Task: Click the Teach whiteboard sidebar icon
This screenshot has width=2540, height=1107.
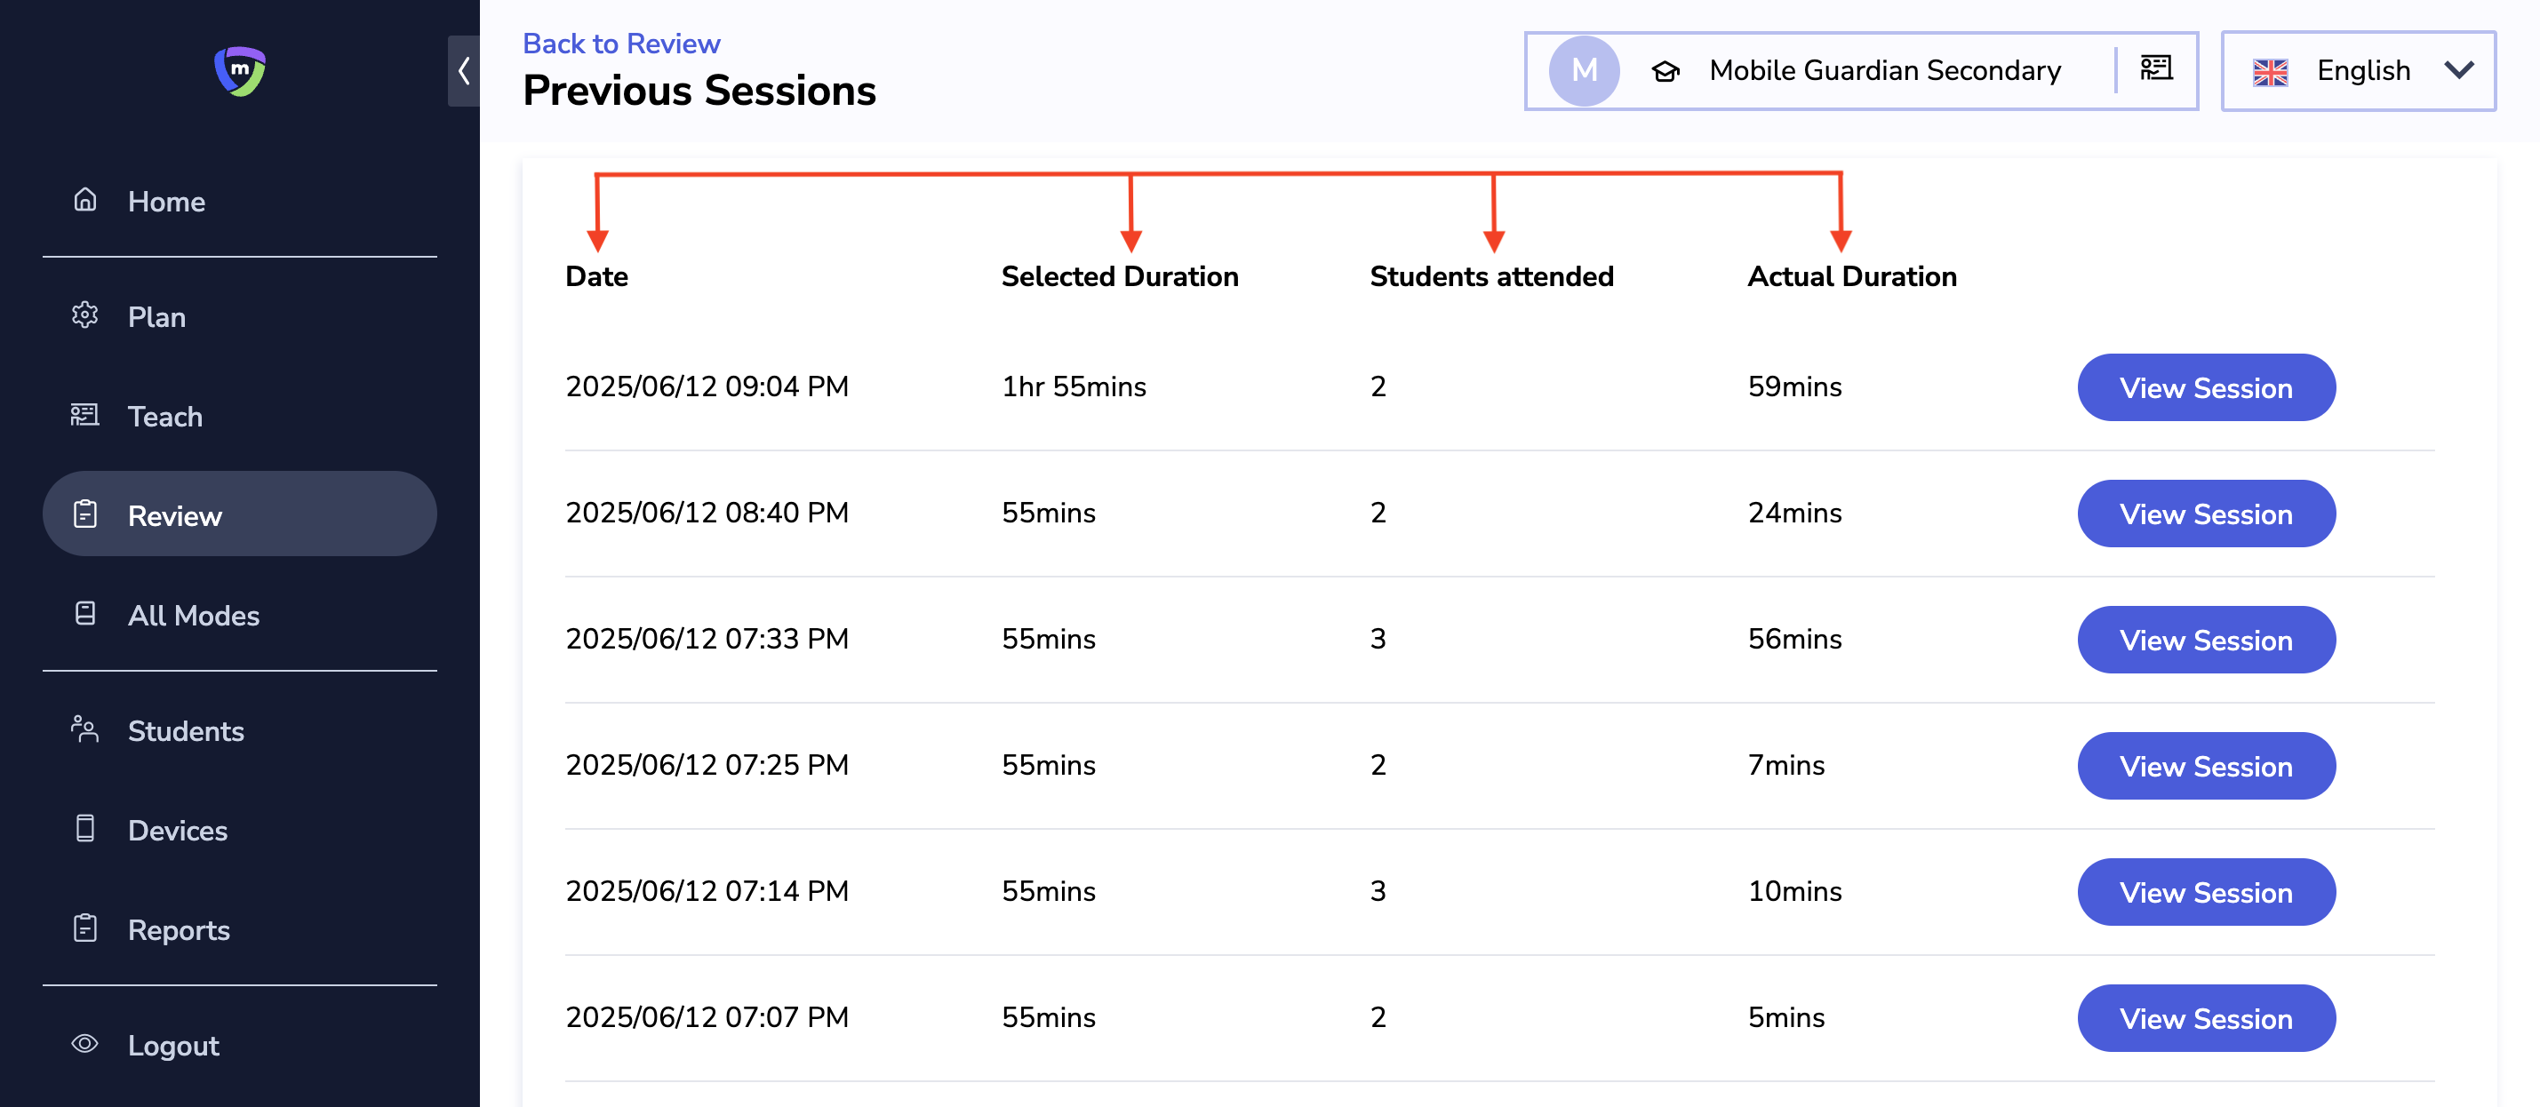Action: (x=86, y=415)
